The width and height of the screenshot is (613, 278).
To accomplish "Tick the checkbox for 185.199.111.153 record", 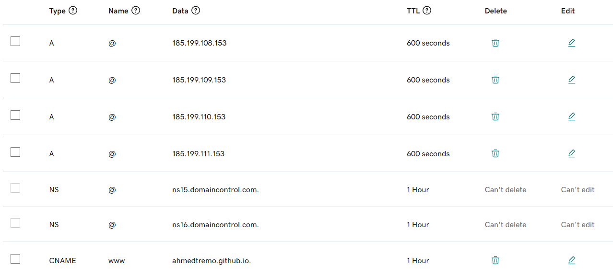I will pos(15,152).
